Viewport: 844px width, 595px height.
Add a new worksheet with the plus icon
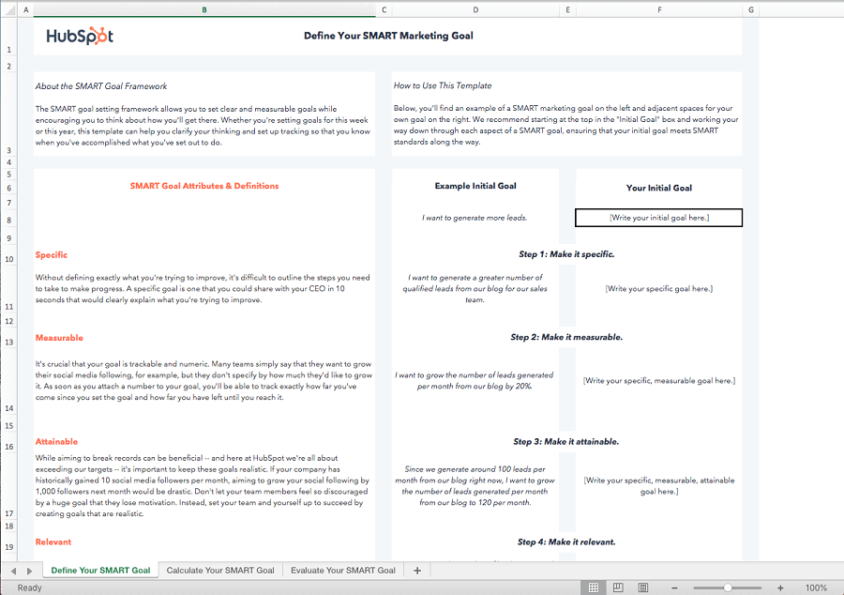pos(414,570)
